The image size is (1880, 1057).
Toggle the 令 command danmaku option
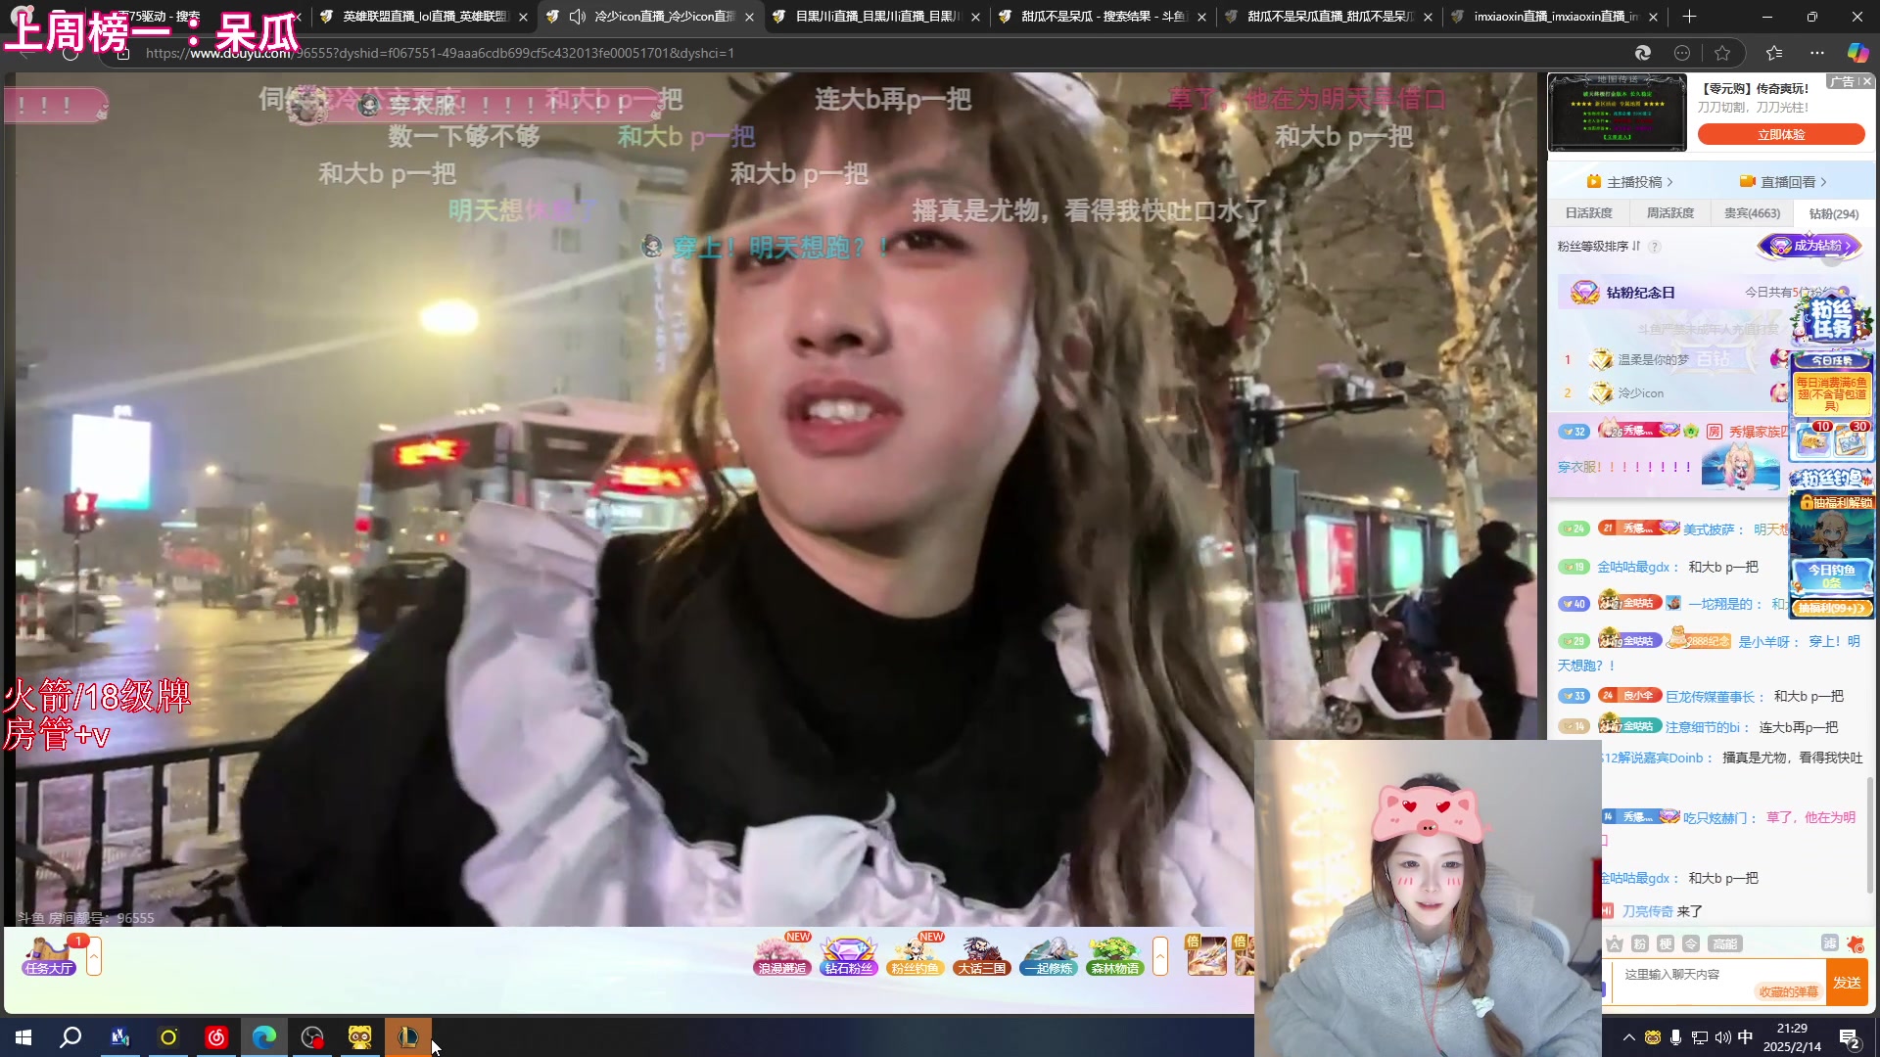point(1691,943)
